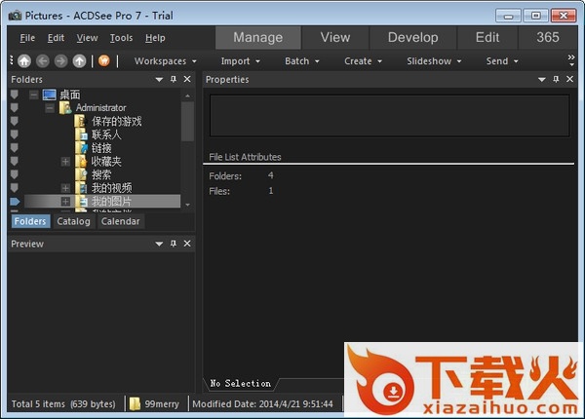Image resolution: width=585 pixels, height=419 pixels.
Task: Open the Create dropdown
Action: (363, 61)
